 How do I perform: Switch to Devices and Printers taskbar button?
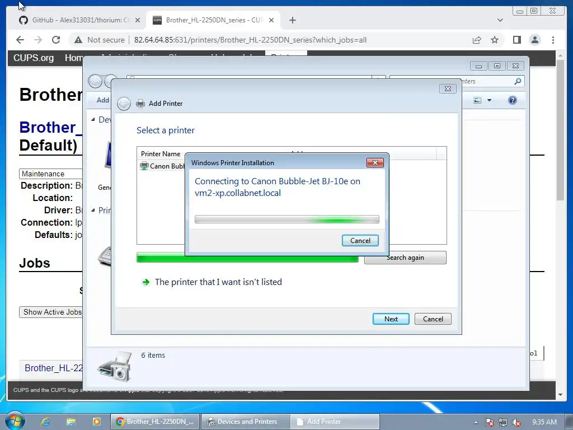click(x=246, y=422)
